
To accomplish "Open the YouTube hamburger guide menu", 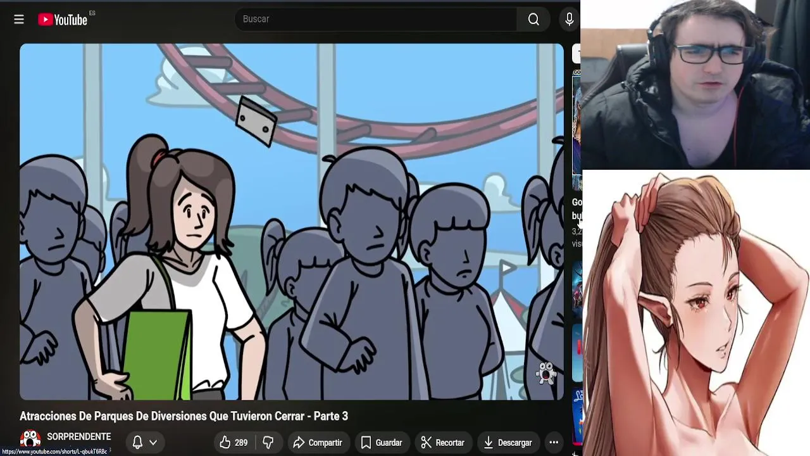I will tap(19, 20).
